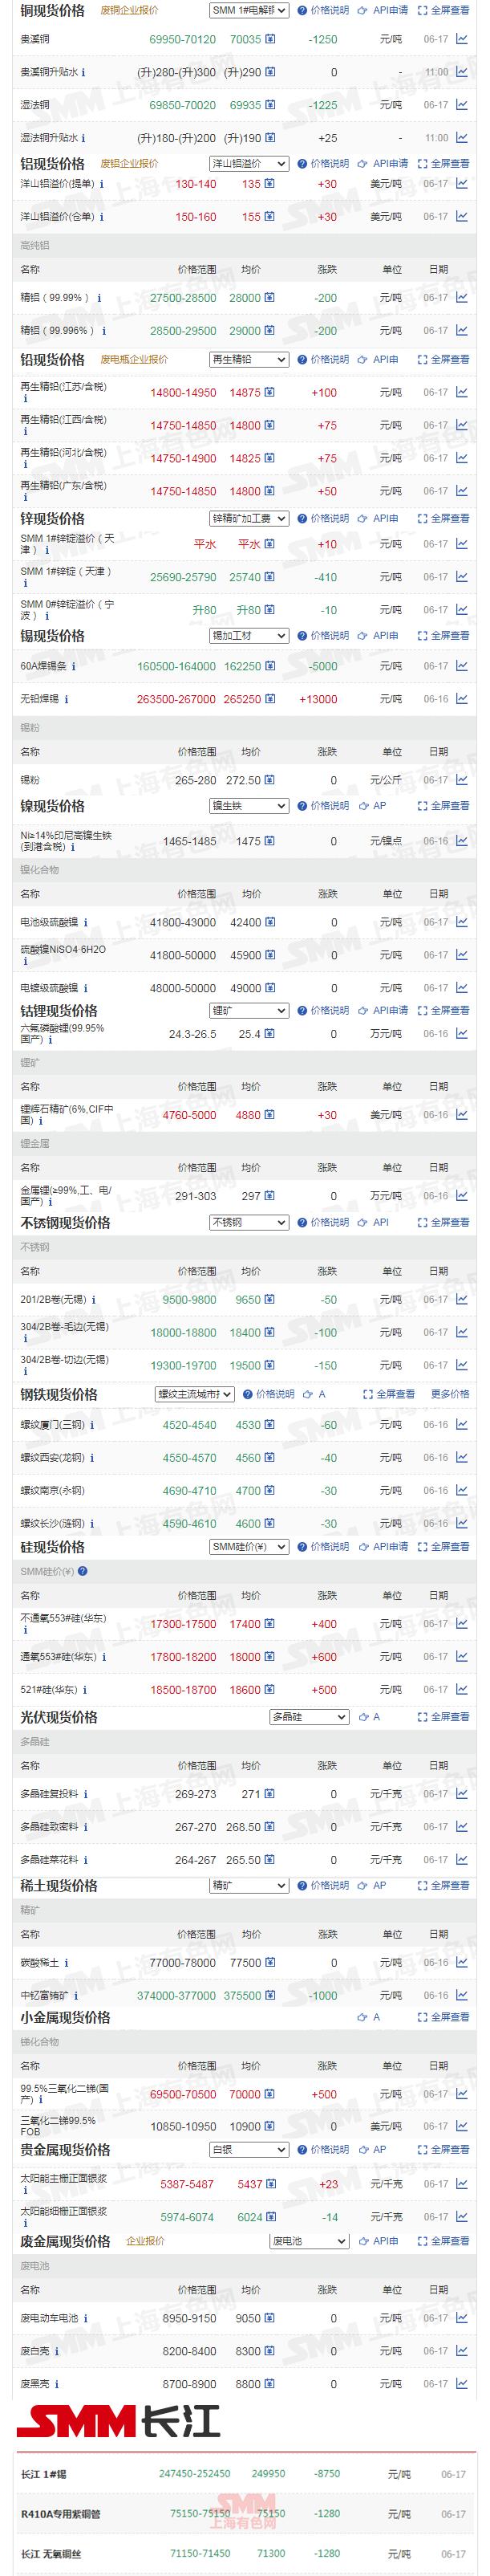Select the 长江 无氧铜丝 row

coord(245,2553)
